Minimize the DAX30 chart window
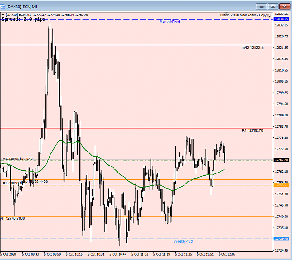This screenshot has height=260, width=292. tap(261, 7)
